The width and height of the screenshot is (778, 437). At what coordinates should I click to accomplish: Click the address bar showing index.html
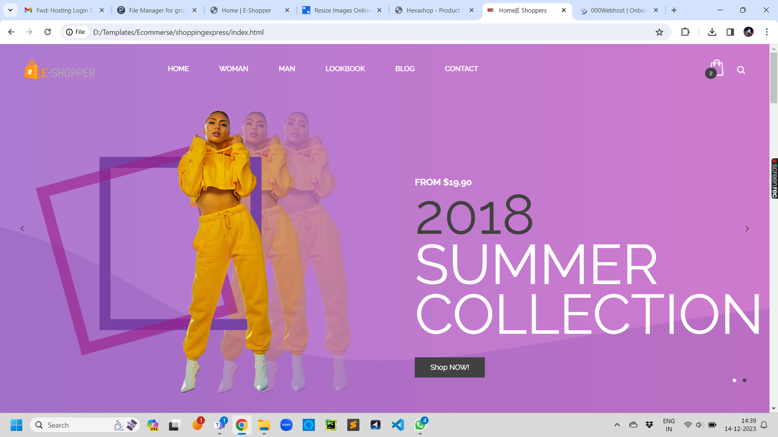pyautogui.click(x=178, y=32)
